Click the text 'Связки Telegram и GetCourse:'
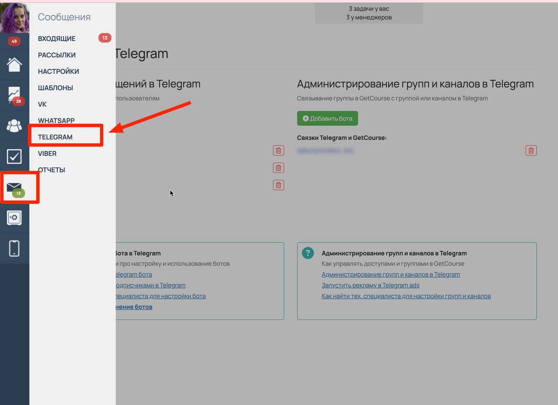 (342, 138)
